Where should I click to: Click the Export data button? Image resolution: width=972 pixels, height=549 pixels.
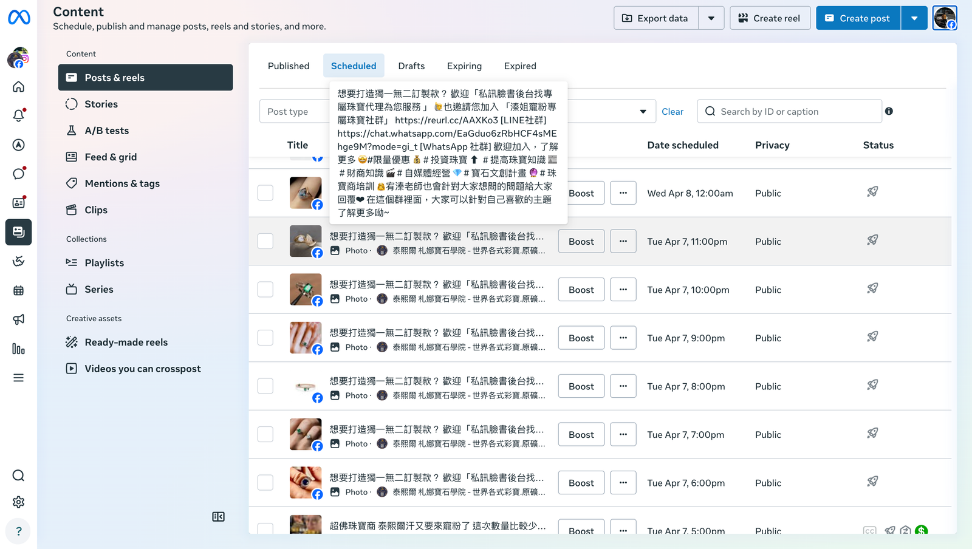[x=656, y=18]
